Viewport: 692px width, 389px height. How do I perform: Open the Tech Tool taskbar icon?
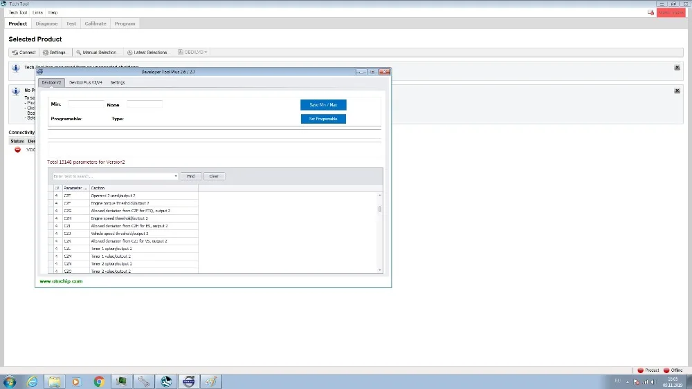pos(166,381)
